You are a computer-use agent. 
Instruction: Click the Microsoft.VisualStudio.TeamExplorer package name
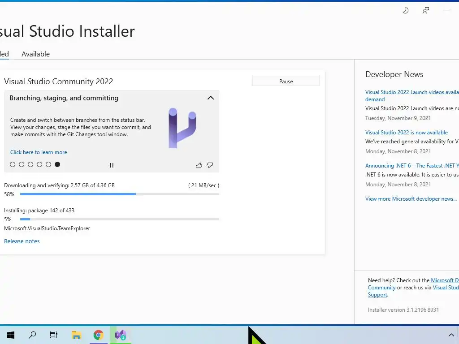pos(47,228)
